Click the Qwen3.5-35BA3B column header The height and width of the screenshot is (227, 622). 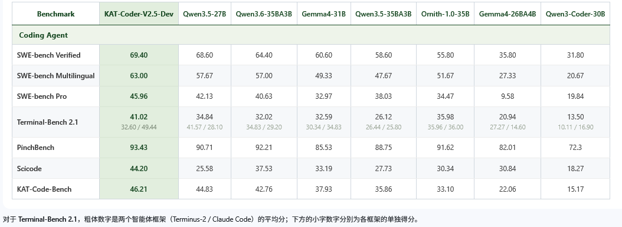pyautogui.click(x=383, y=14)
